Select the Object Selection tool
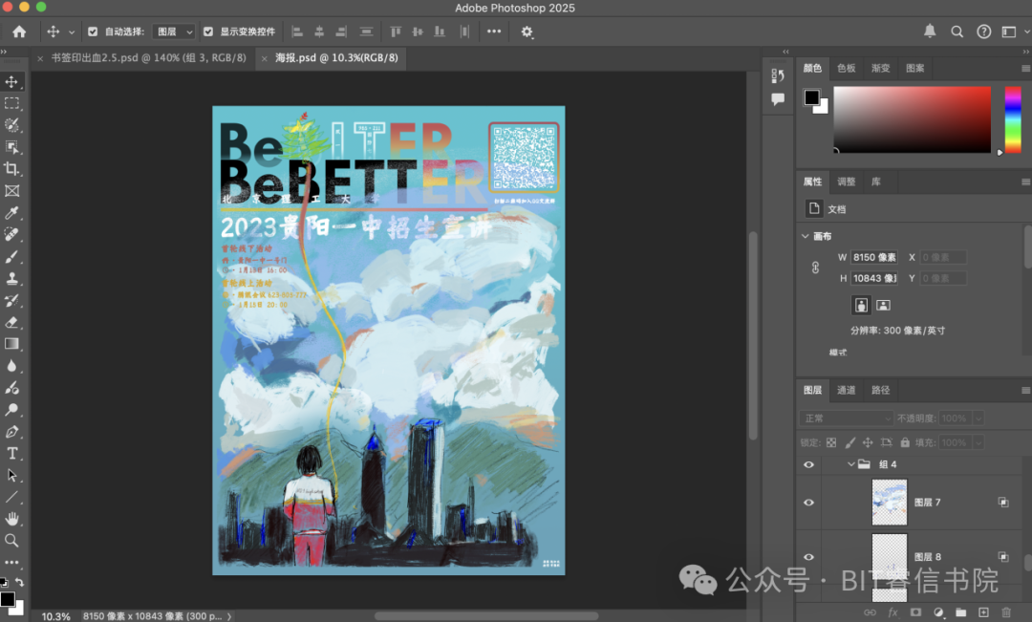Viewport: 1032px width, 622px height. [x=11, y=147]
